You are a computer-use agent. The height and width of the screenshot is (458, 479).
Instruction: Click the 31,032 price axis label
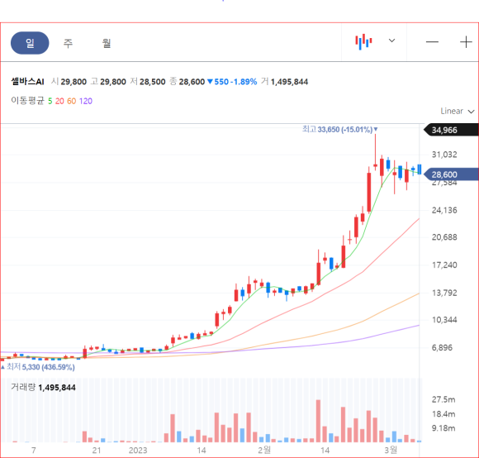tap(444, 155)
